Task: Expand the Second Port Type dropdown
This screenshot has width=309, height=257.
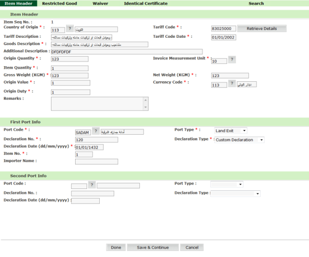Action: tap(227, 184)
